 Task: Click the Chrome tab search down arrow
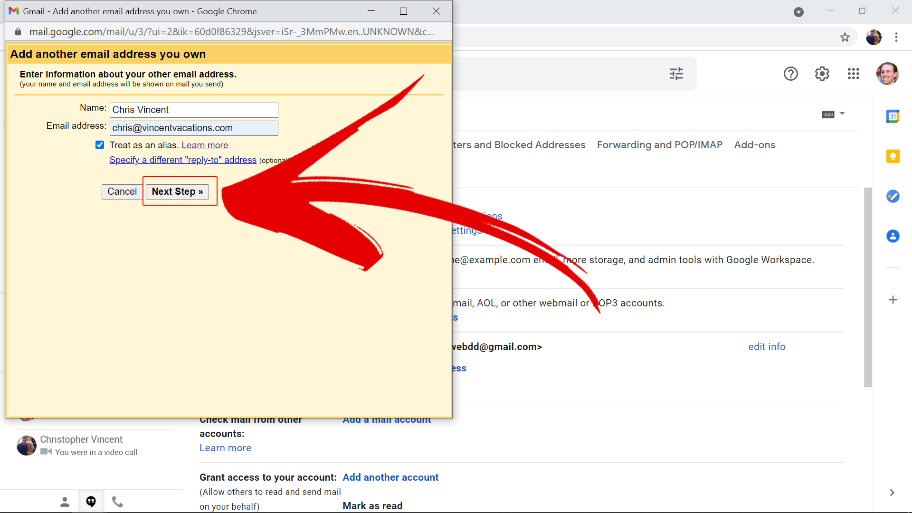click(799, 12)
